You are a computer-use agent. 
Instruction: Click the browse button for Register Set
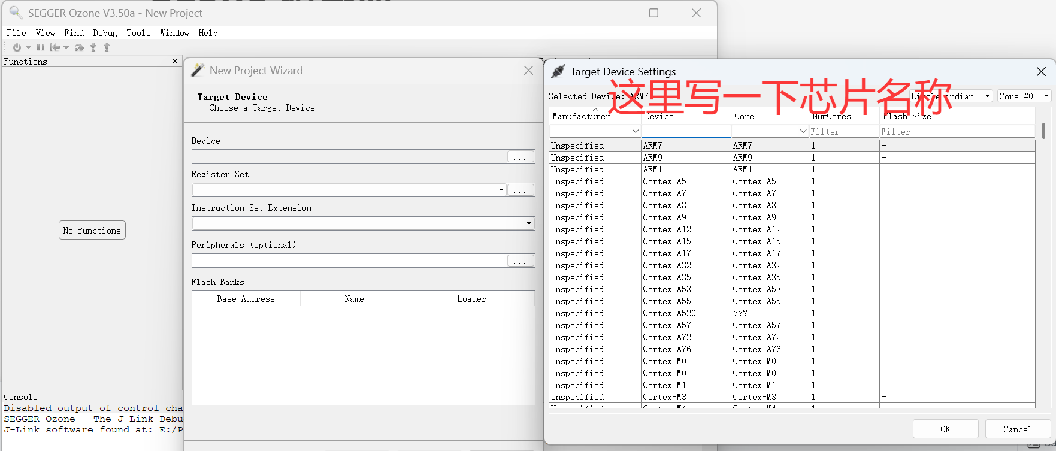pyautogui.click(x=520, y=190)
